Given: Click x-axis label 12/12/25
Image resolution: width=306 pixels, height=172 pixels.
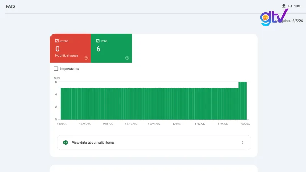Looking at the screenshot, I should [131, 124].
